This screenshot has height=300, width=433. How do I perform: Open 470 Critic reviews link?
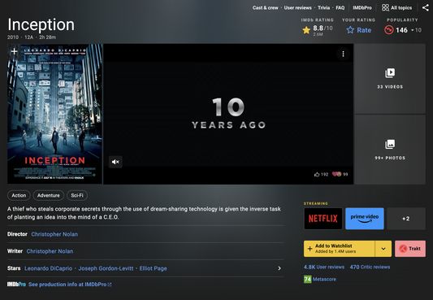coord(370,267)
